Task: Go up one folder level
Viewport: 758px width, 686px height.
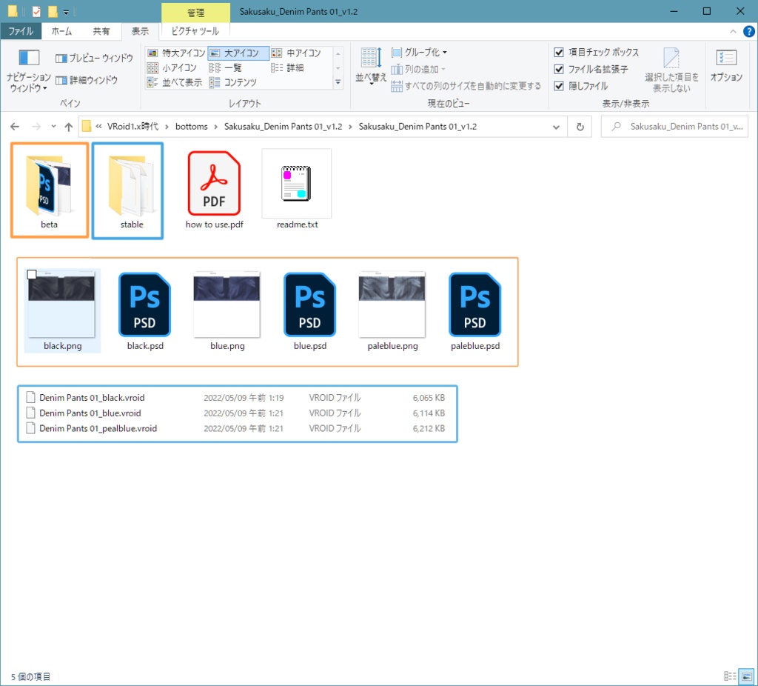Action: (69, 127)
